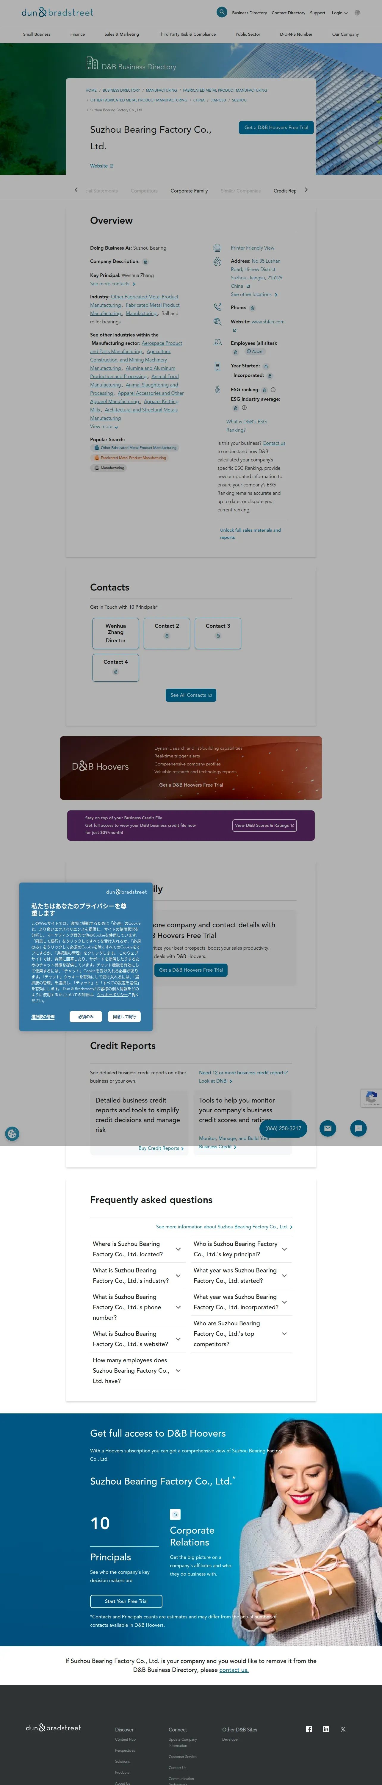Click See All Contacts button
Viewport: 382px width, 1785px height.
pos(191,695)
